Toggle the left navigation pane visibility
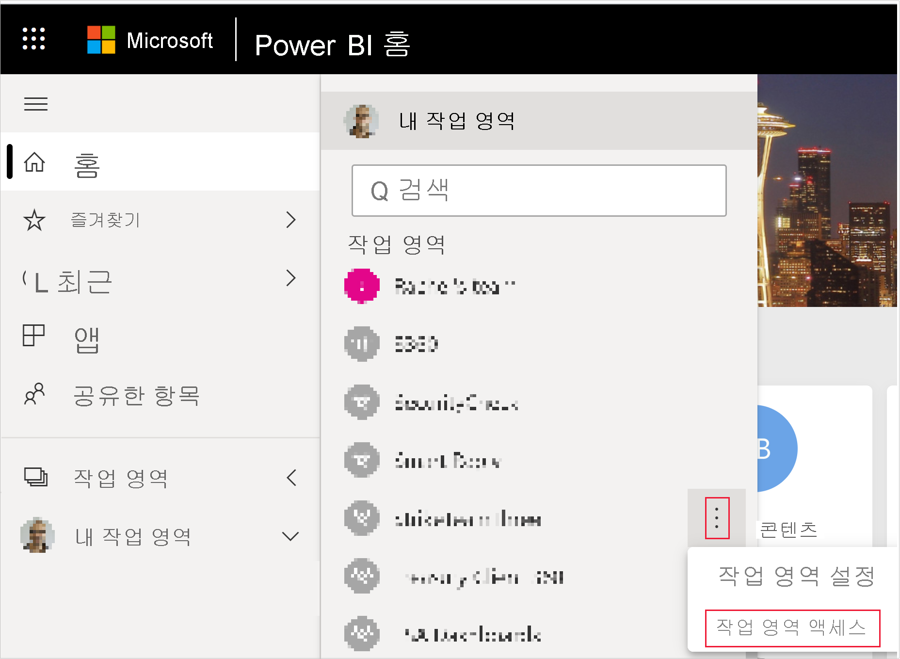This screenshot has height=659, width=900. click(36, 103)
